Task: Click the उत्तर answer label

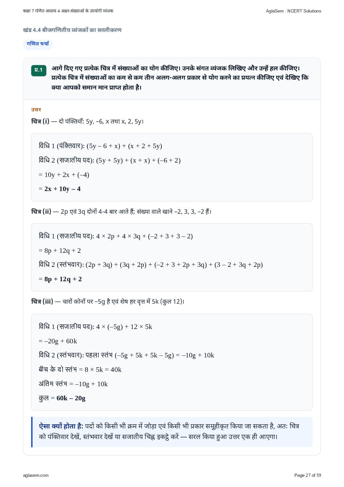Action: 36,109
